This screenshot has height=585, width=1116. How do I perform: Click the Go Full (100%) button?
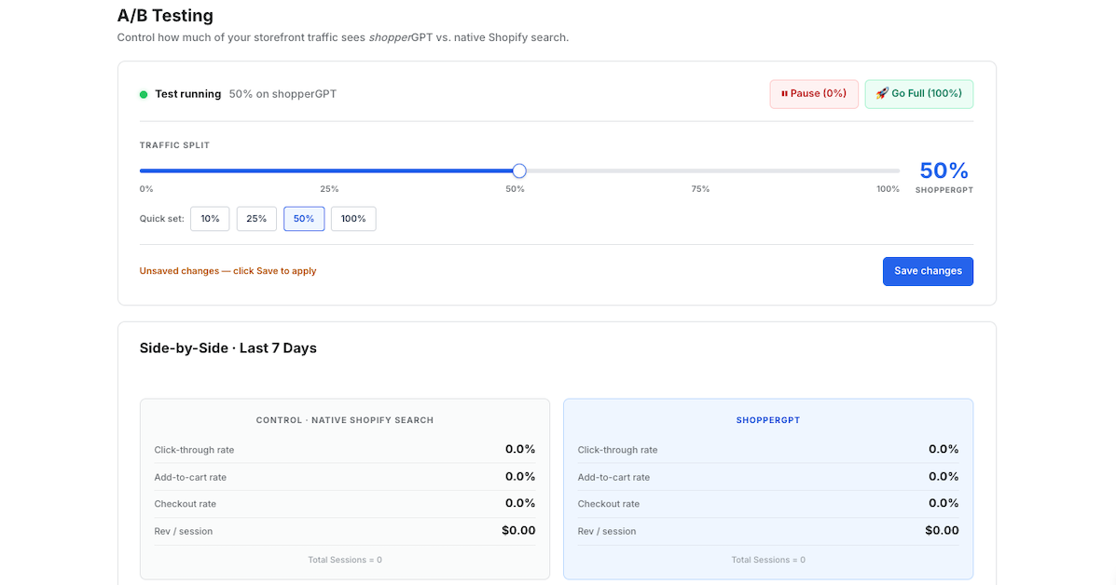[x=919, y=94]
